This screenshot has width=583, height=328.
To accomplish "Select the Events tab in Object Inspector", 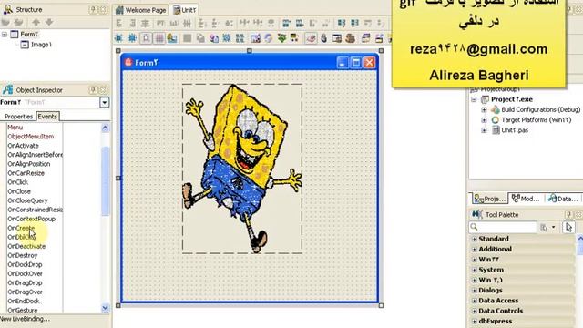I will click(47, 117).
